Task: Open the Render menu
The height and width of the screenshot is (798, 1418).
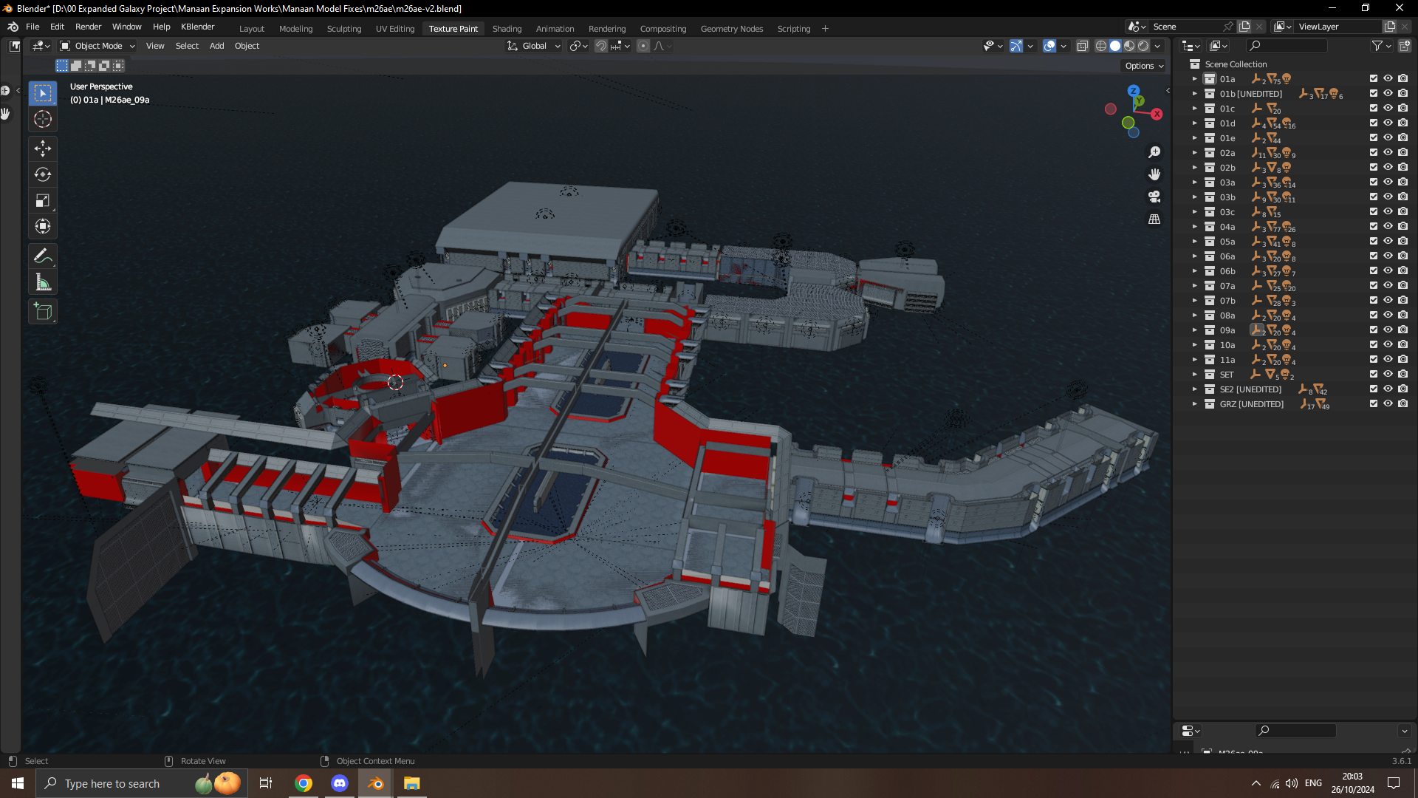Action: click(x=88, y=27)
